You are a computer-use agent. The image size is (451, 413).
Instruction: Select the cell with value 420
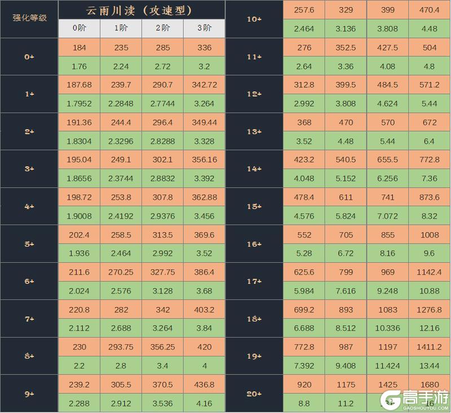pyautogui.click(x=204, y=347)
